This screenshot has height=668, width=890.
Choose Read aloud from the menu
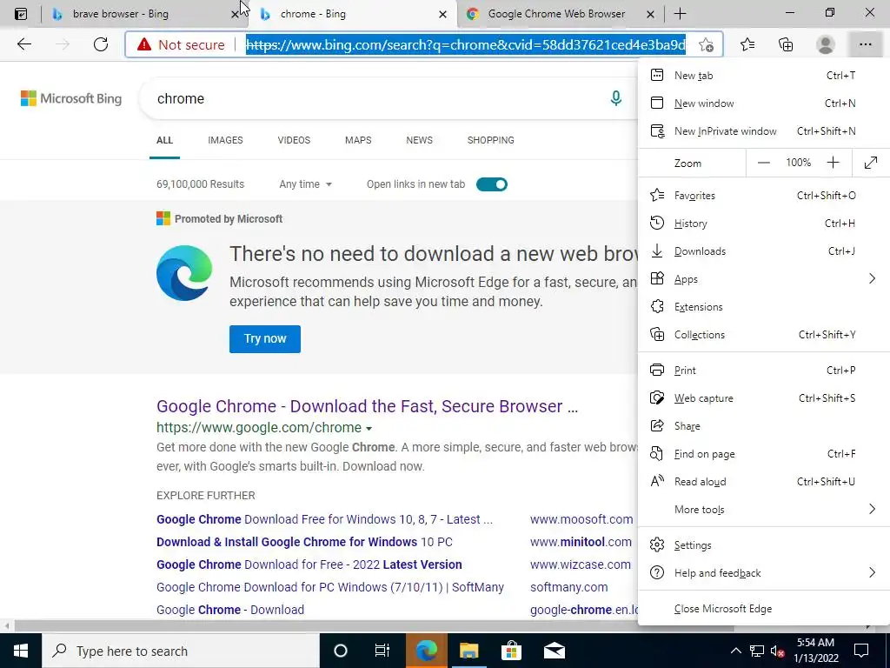(x=764, y=482)
